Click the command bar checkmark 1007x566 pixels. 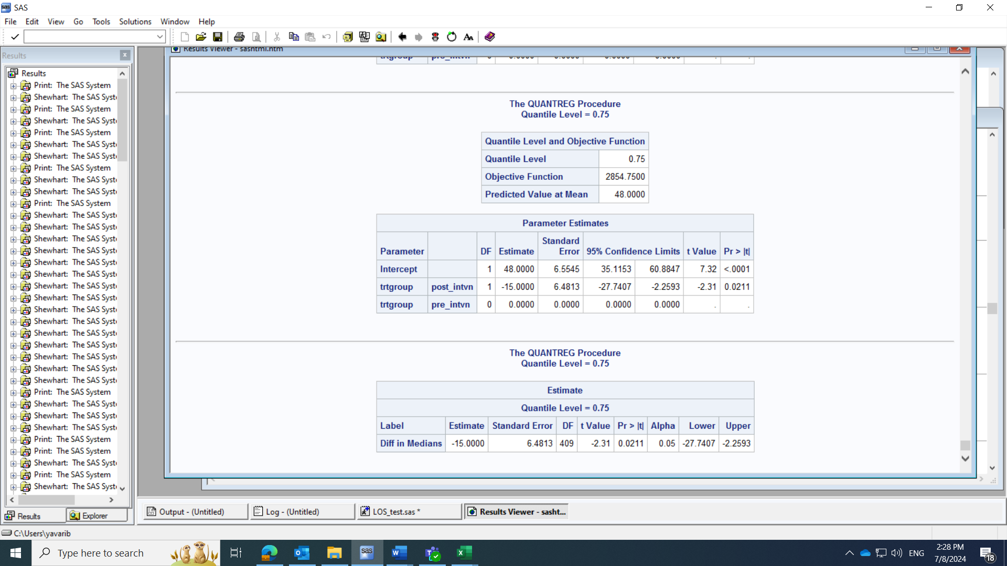point(15,37)
